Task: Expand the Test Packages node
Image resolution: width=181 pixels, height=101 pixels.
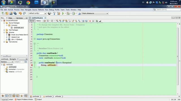Action: coord(4,30)
